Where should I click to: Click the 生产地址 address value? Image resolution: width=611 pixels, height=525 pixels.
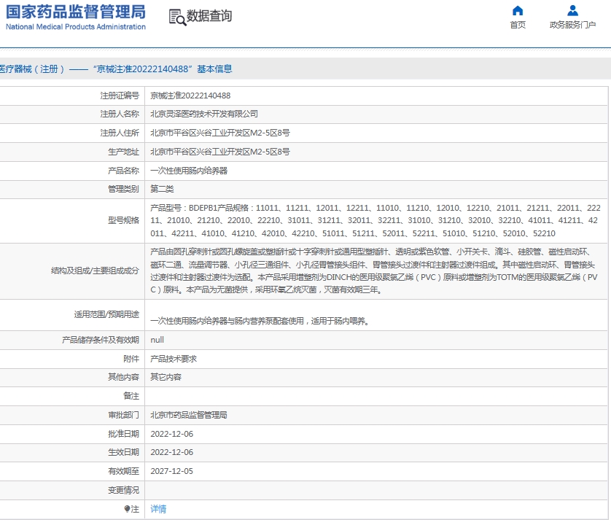[220, 152]
